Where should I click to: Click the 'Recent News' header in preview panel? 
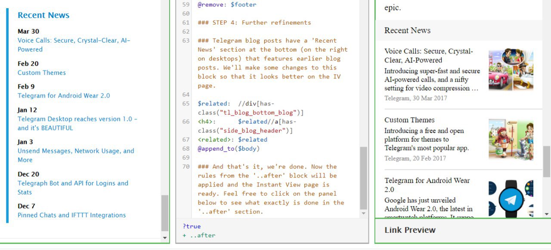tap(407, 30)
